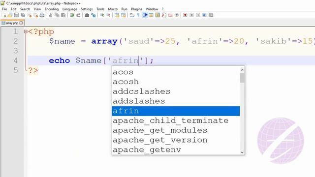Toggle Folder as Workspace icon
Image resolution: width=315 pixels, height=177 pixels.
coord(170,15)
